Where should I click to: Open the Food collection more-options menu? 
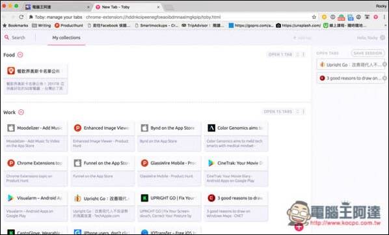pyautogui.click(x=304, y=54)
